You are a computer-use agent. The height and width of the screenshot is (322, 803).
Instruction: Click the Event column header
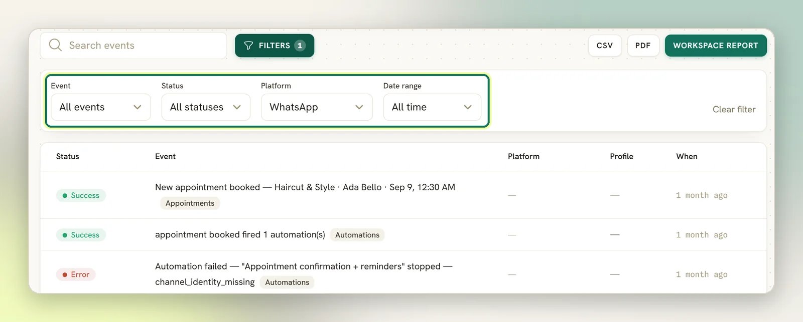[165, 156]
